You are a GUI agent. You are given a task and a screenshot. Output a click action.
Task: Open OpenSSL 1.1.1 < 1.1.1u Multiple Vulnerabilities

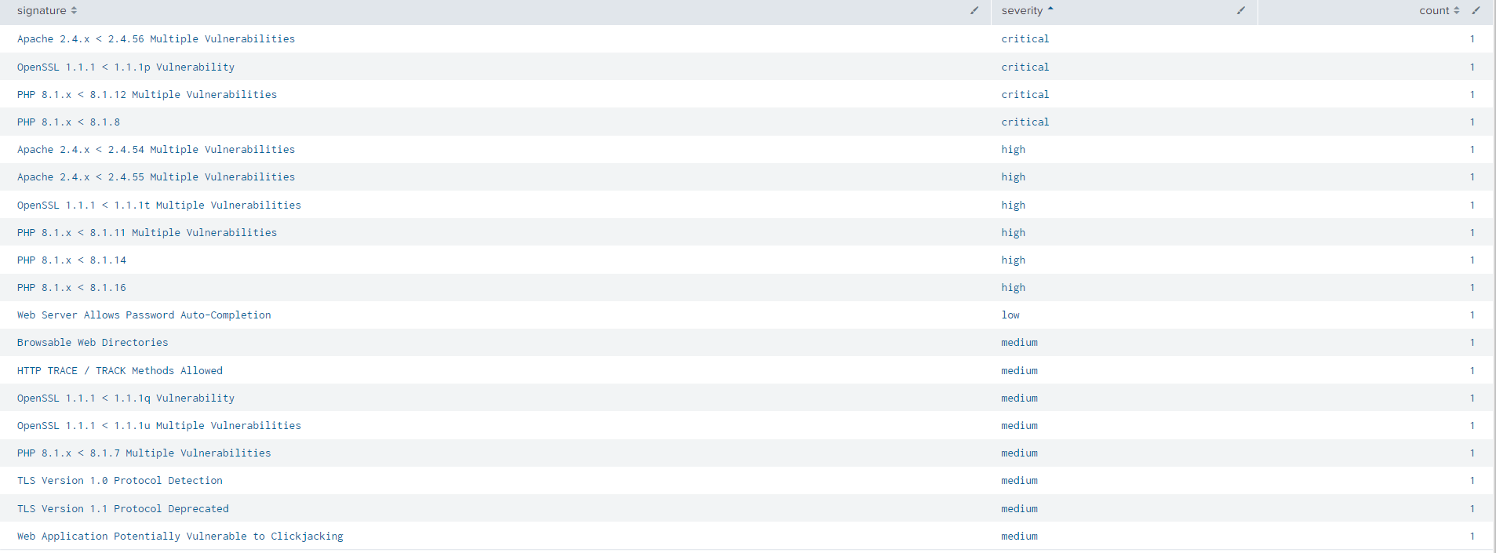tap(159, 425)
